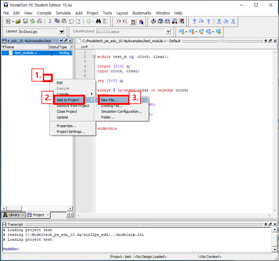Open a file with the folder icon
279x261 pixels.
coord(18,21)
